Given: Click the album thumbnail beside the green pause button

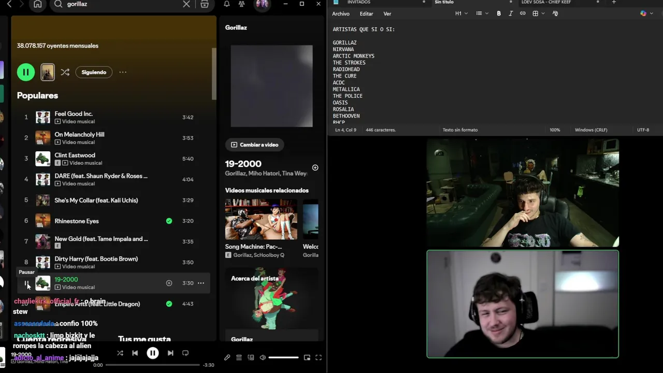Looking at the screenshot, I should [x=48, y=72].
